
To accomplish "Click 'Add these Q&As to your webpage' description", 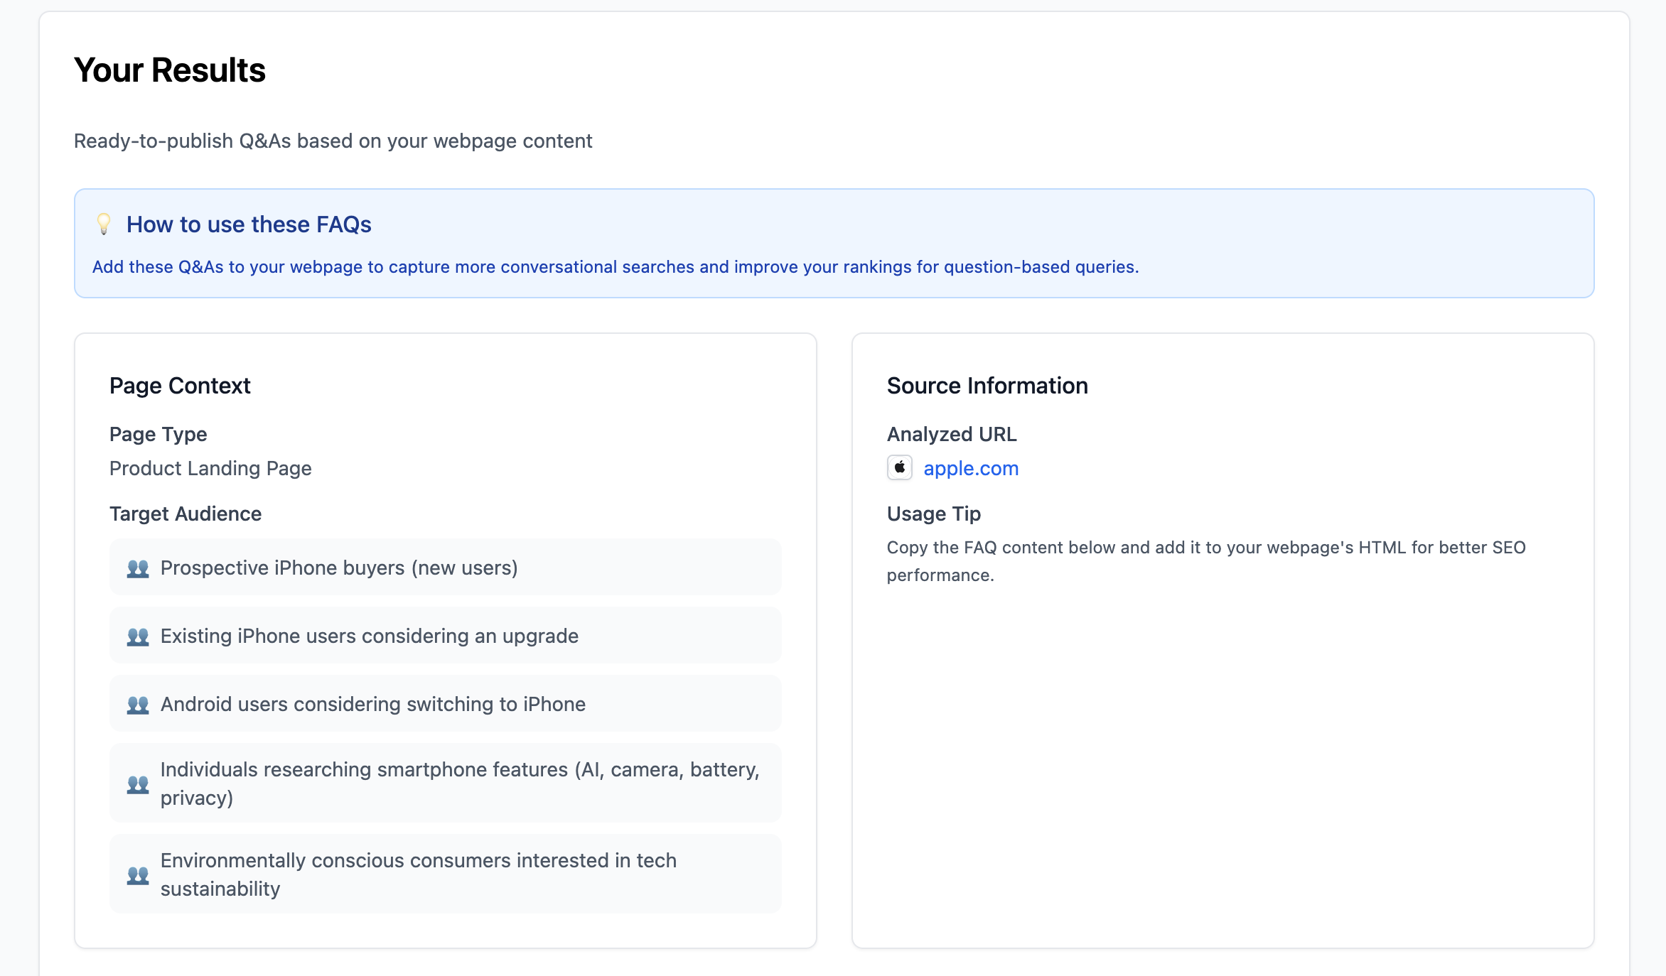I will pos(616,267).
